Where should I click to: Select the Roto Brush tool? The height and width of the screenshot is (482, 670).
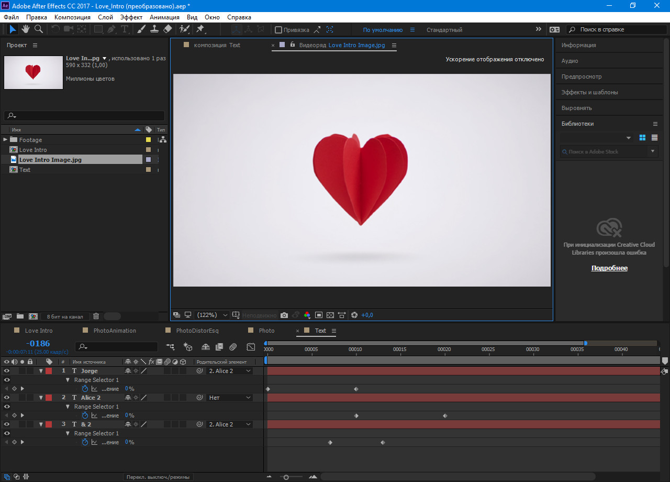coord(184,29)
